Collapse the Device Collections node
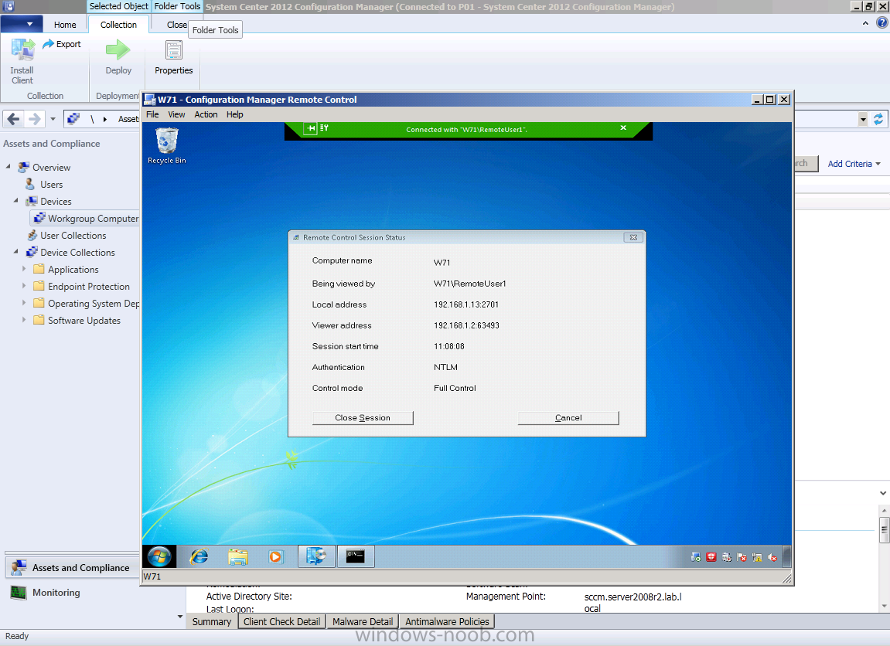Image resolution: width=890 pixels, height=646 pixels. (16, 251)
